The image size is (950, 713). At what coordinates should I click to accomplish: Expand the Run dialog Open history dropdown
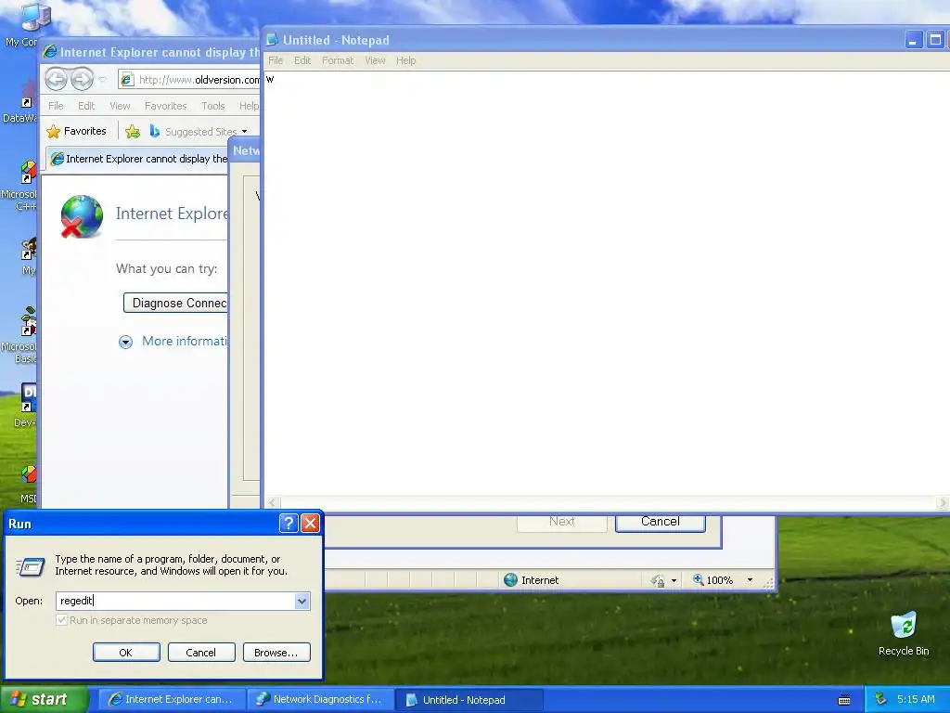click(302, 601)
